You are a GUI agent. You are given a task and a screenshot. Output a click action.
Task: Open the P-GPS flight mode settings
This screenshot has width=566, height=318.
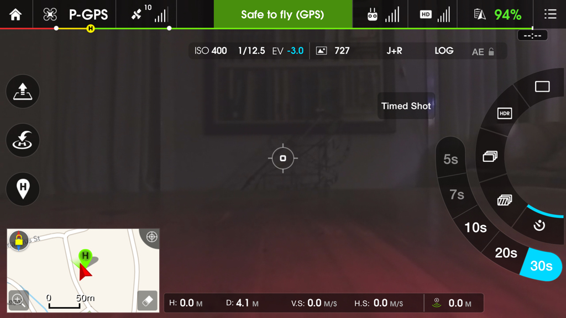(x=88, y=15)
